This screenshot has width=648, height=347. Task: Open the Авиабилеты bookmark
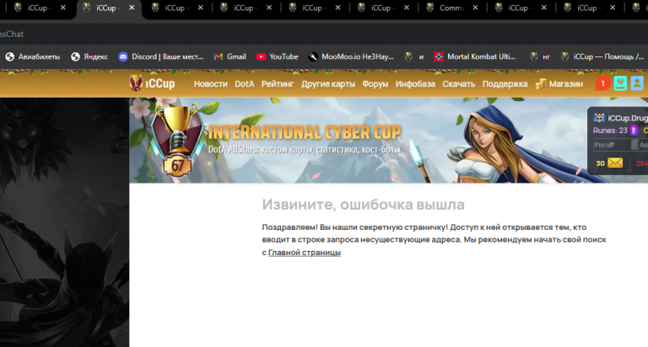(x=33, y=57)
